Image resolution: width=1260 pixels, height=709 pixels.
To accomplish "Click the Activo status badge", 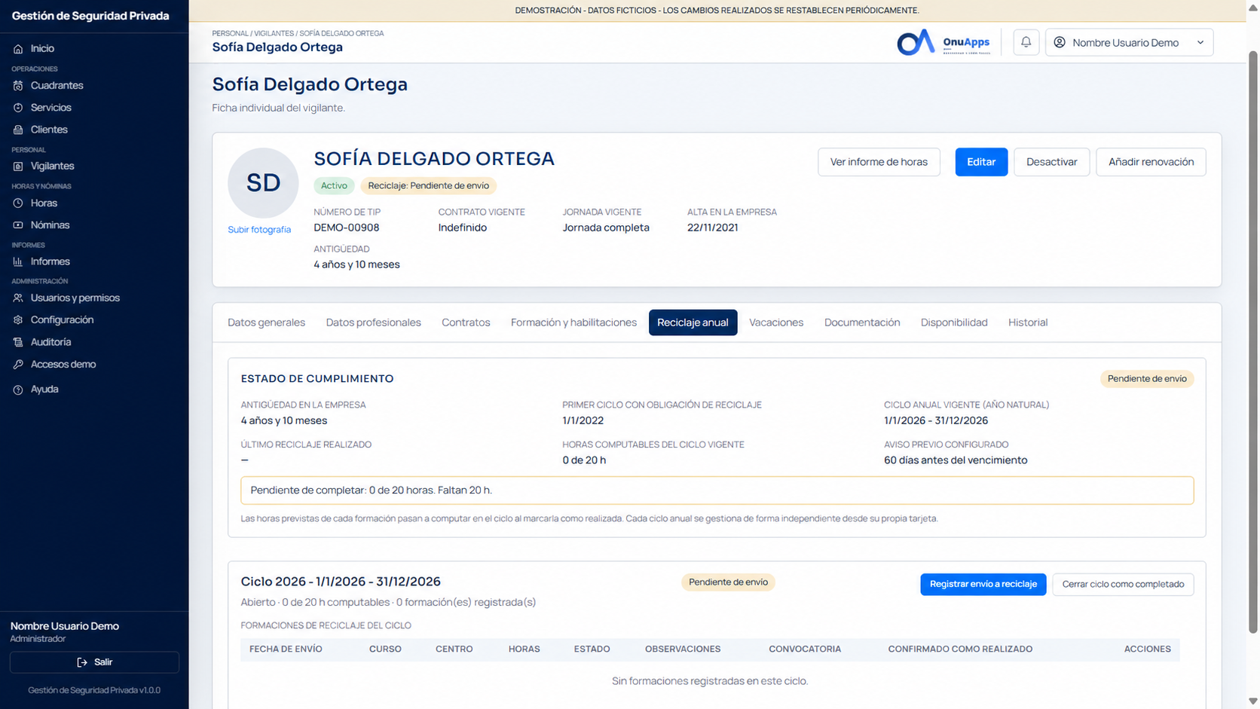I will [x=334, y=185].
